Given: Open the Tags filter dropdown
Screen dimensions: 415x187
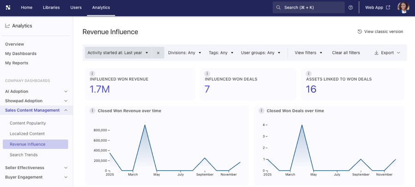Looking at the screenshot, I should click(221, 53).
